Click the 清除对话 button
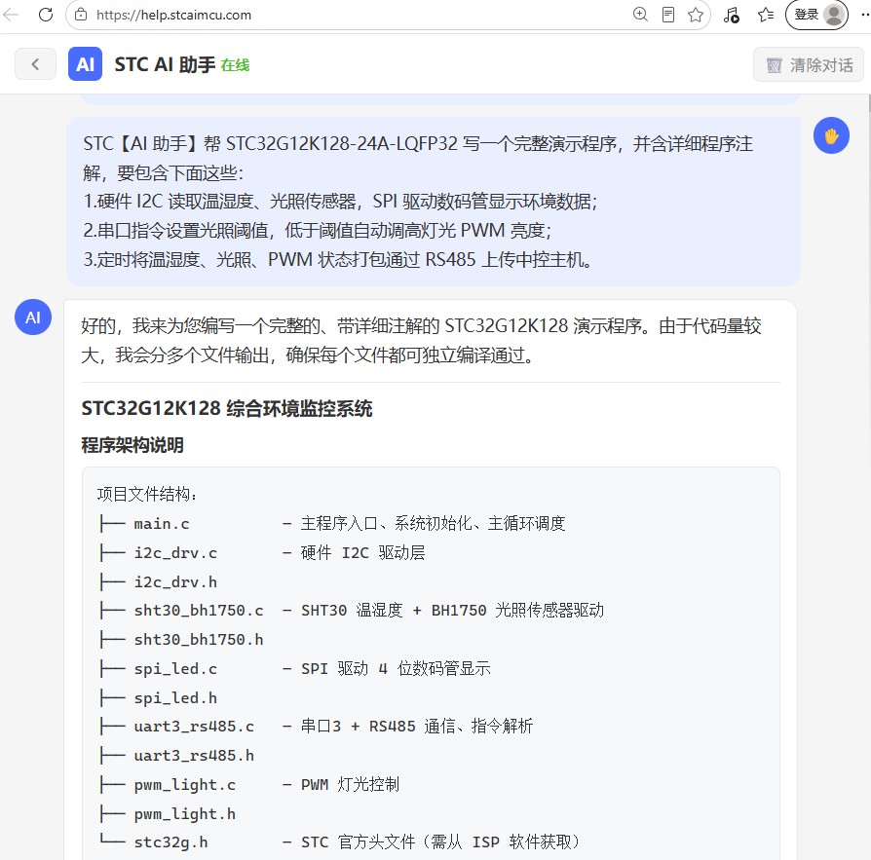The height and width of the screenshot is (860, 871). (809, 65)
